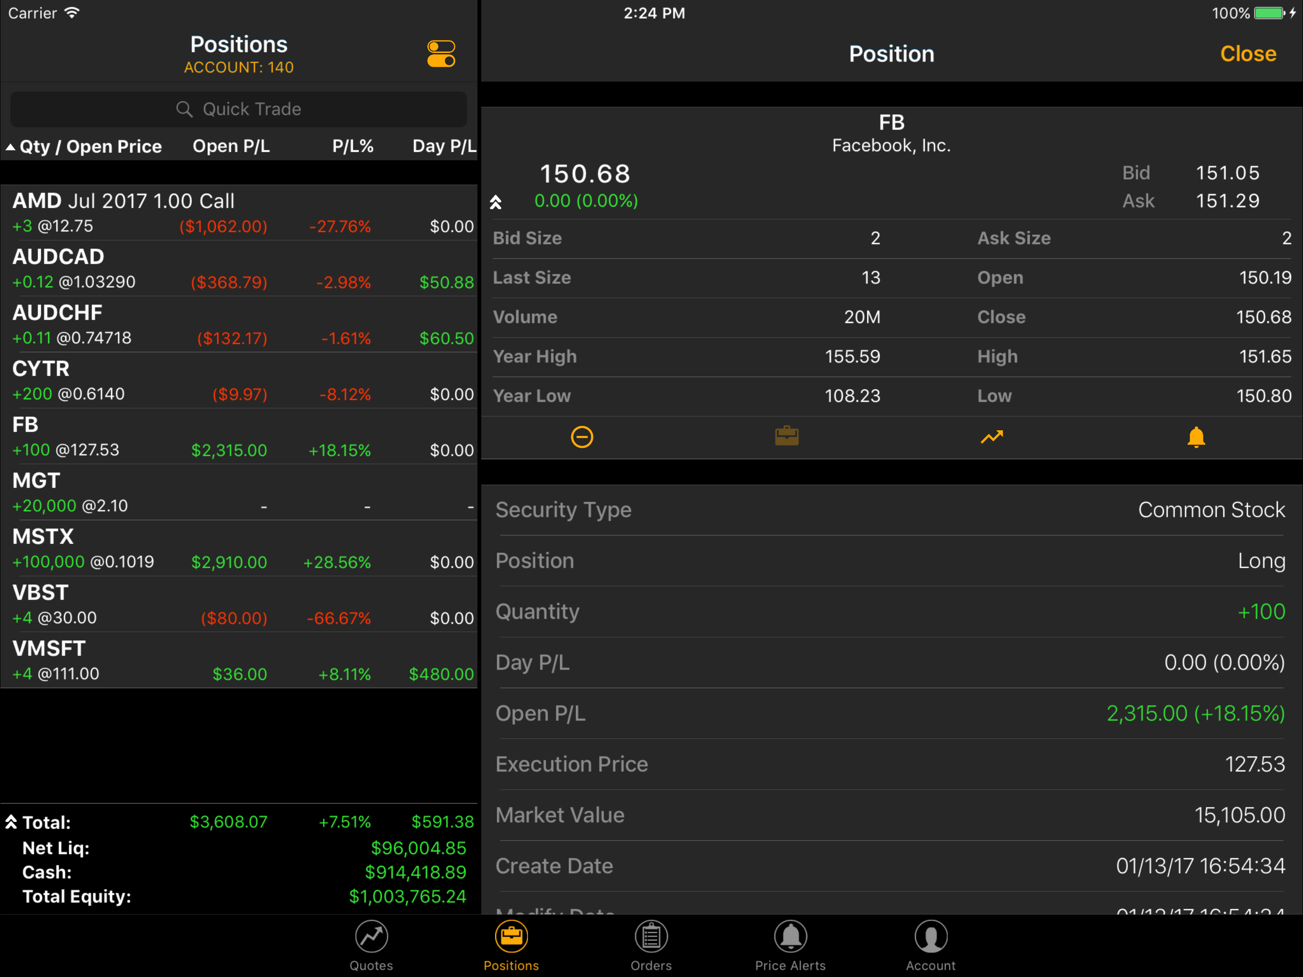
Task: Click the Facebook, Inc. company name
Action: [891, 146]
